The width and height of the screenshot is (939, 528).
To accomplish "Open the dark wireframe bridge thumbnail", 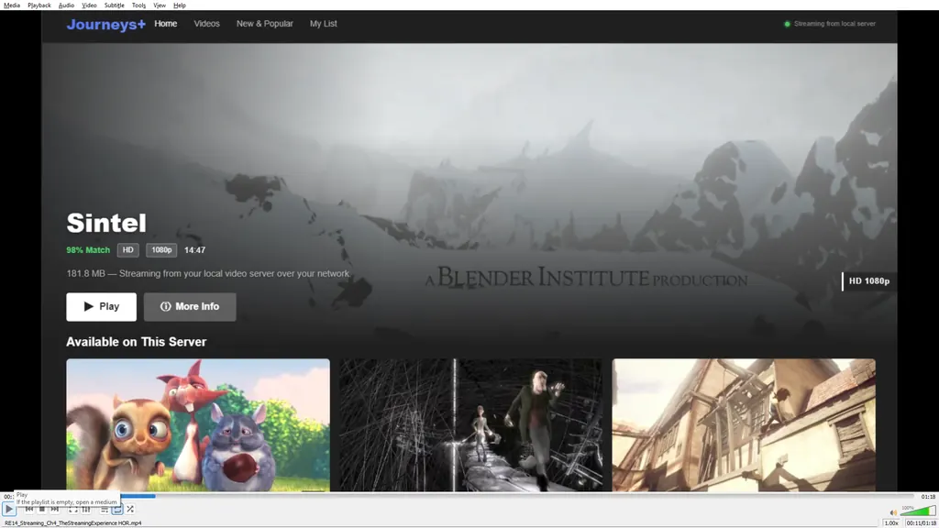I will tap(471, 425).
